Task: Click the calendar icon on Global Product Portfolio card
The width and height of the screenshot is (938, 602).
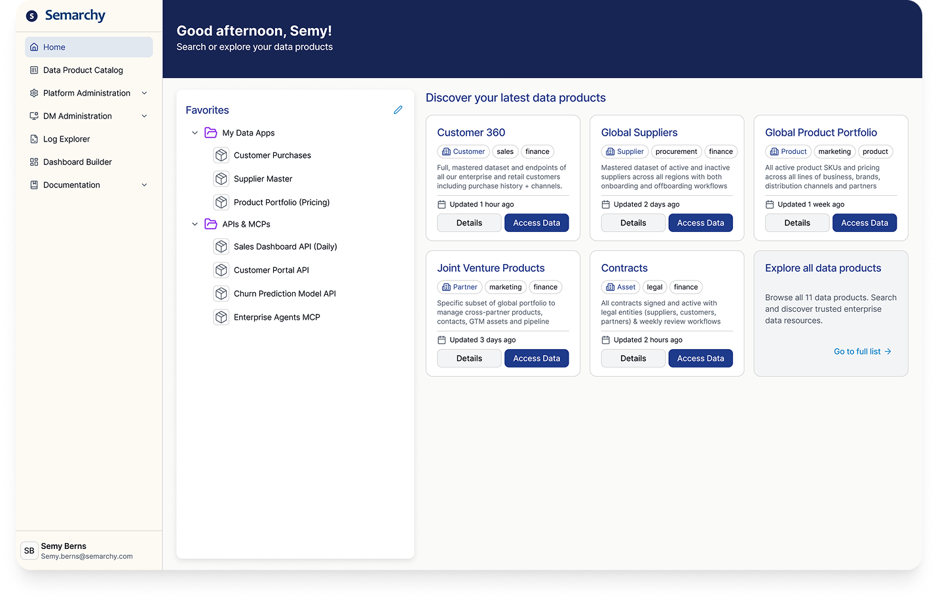Action: click(770, 204)
